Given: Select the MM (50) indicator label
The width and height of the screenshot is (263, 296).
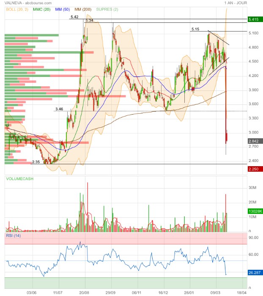Looking at the screenshot, I should 63,9.
